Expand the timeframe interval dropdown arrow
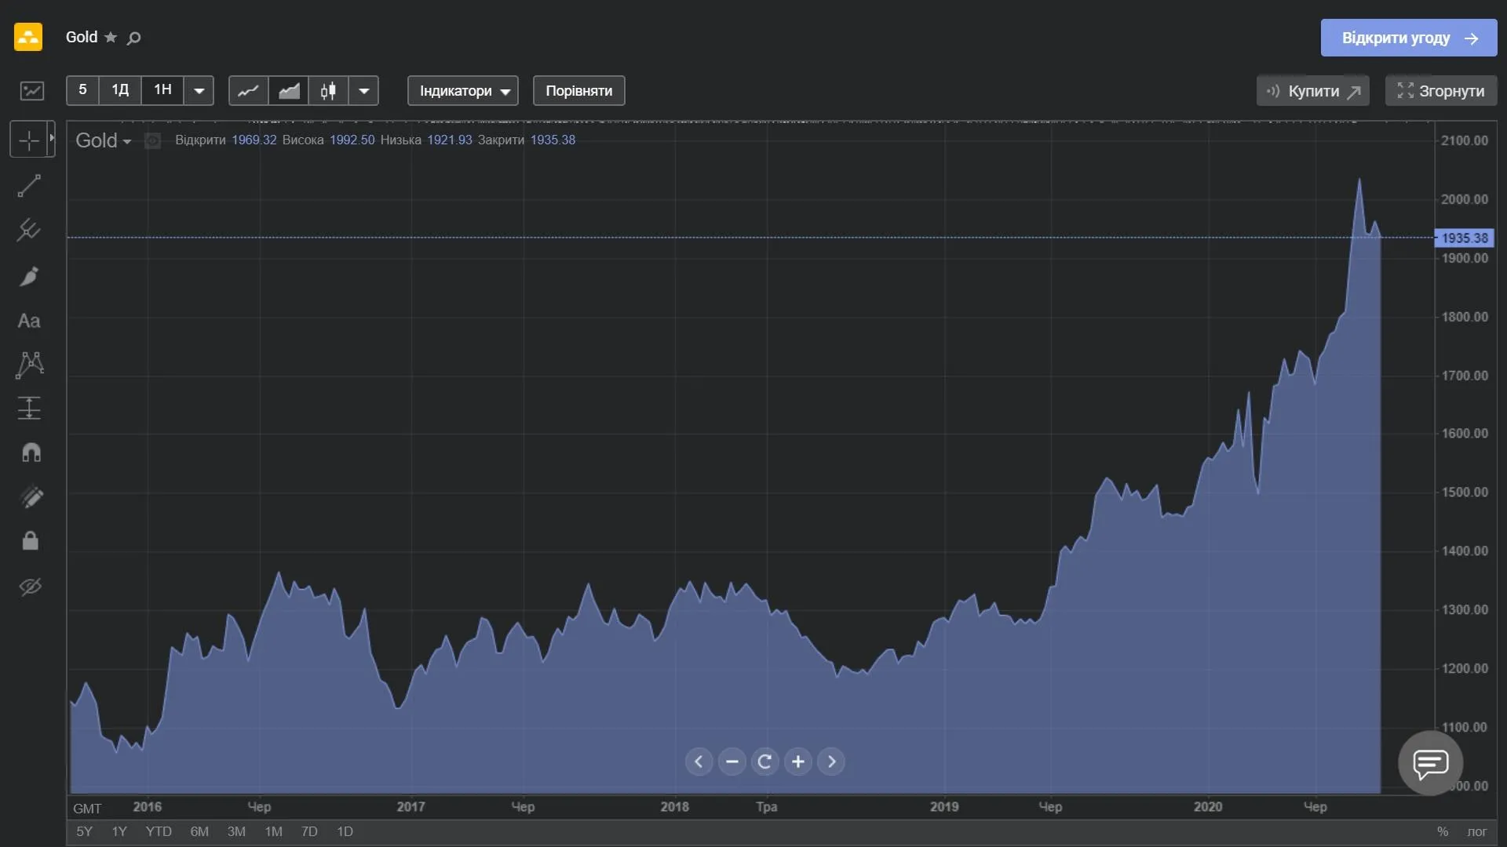The width and height of the screenshot is (1507, 847). (x=199, y=91)
